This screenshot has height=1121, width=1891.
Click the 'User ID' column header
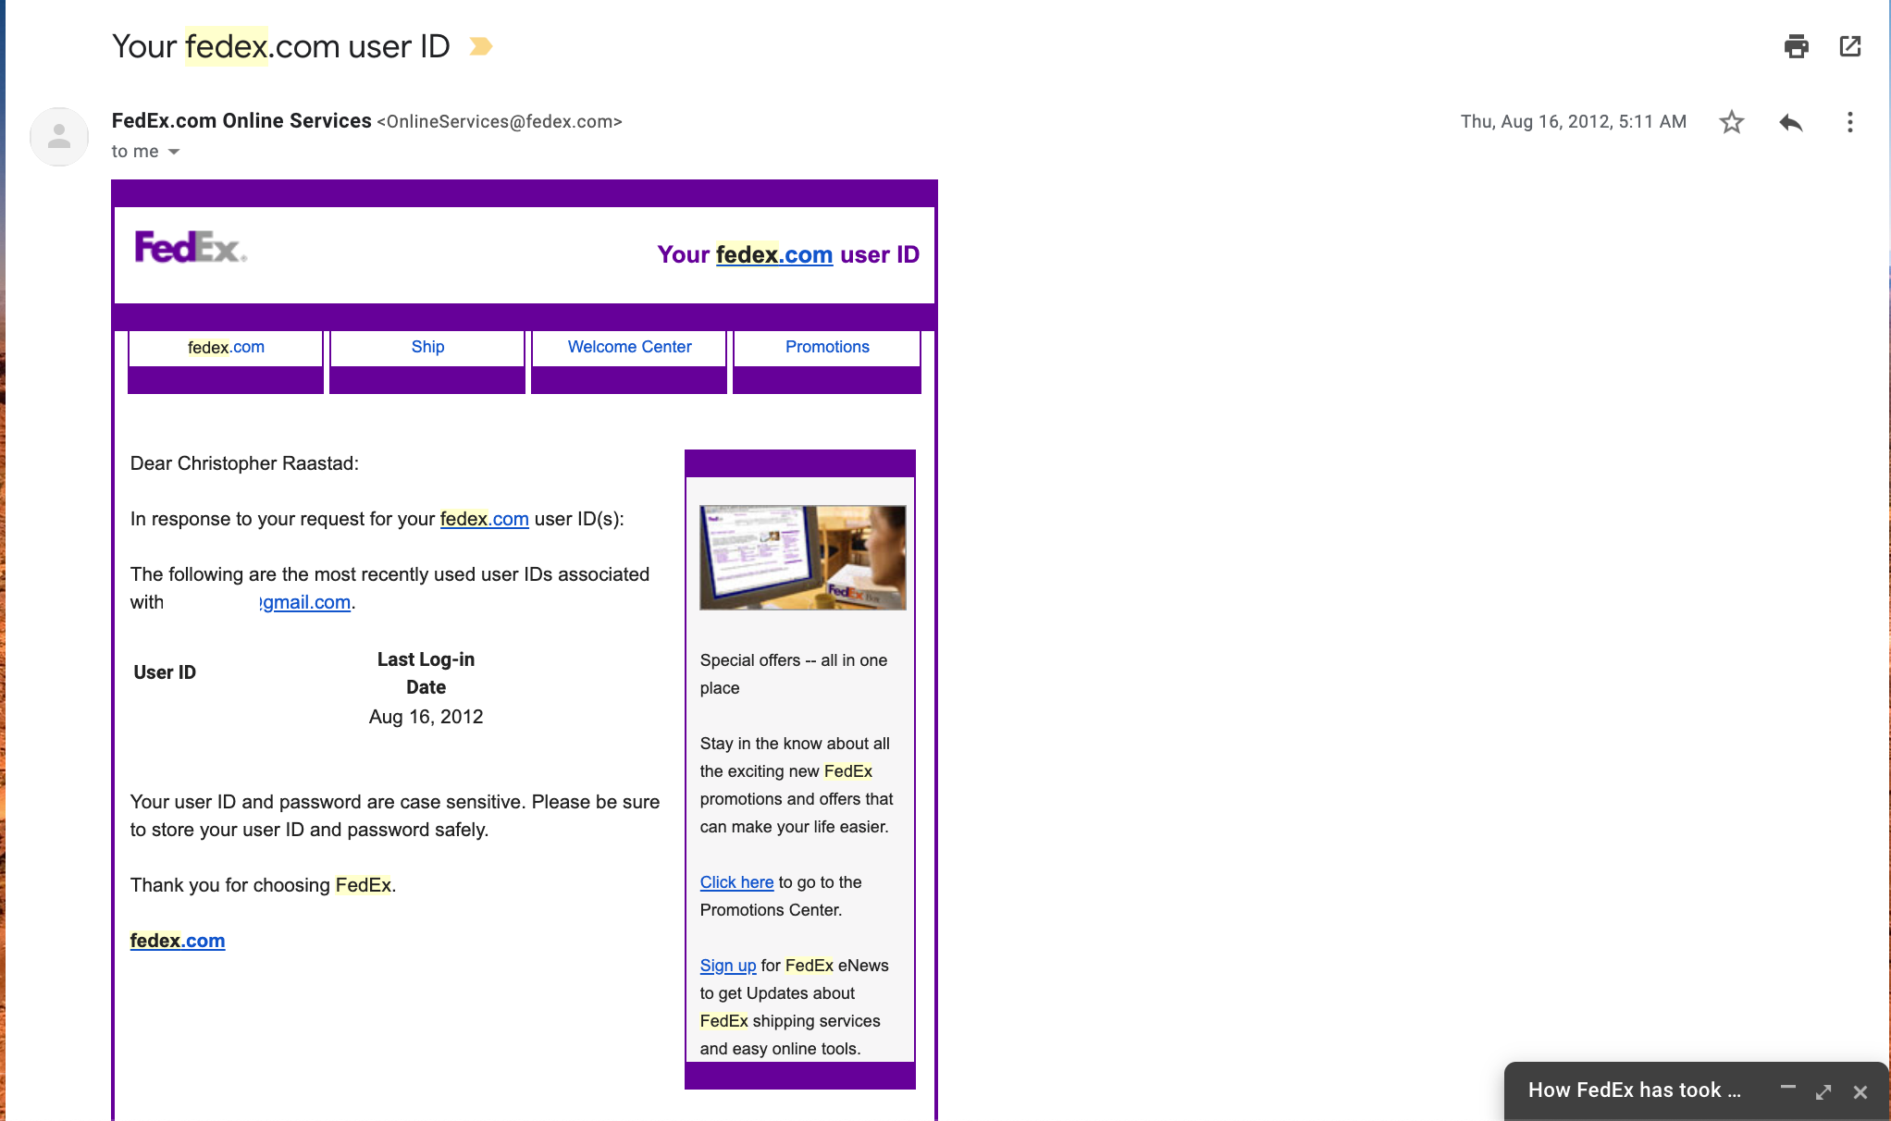pos(165,672)
